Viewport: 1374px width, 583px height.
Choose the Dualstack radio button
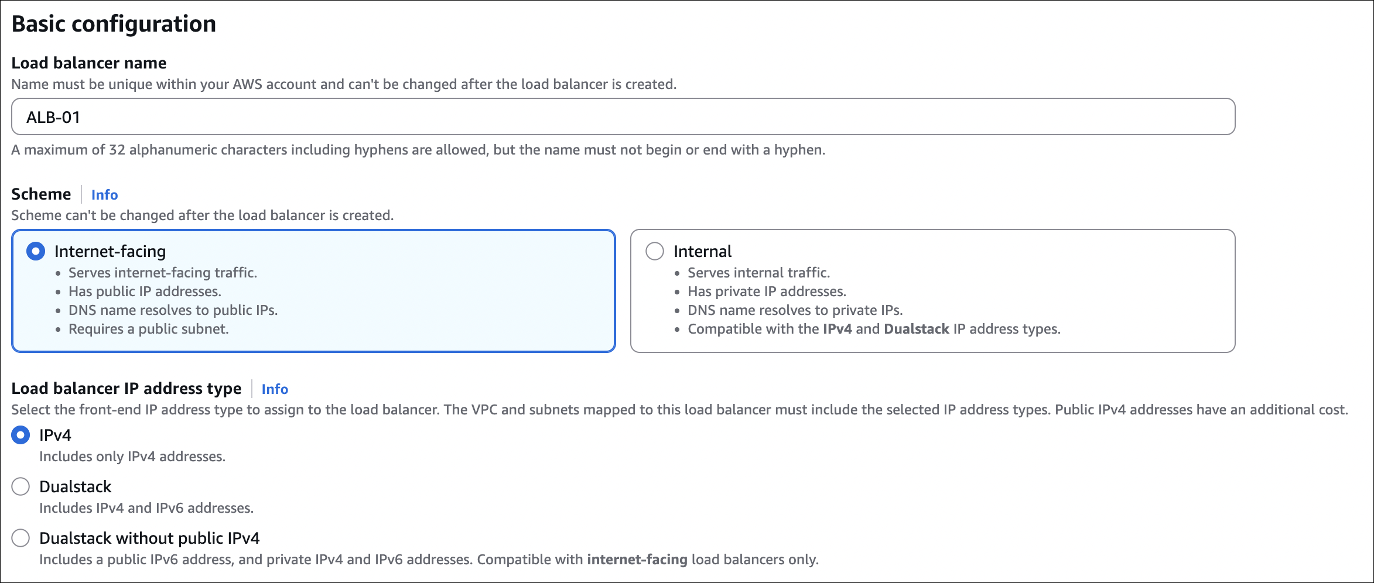point(20,487)
